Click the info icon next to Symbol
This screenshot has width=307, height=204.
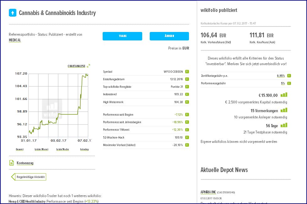tap(187, 71)
